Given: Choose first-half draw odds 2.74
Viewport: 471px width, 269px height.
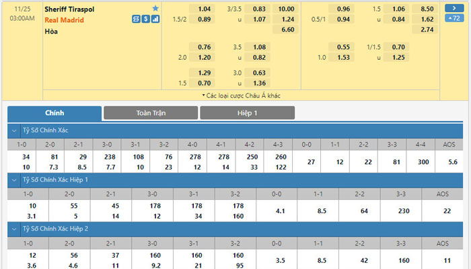Looking at the screenshot, I should point(425,30).
